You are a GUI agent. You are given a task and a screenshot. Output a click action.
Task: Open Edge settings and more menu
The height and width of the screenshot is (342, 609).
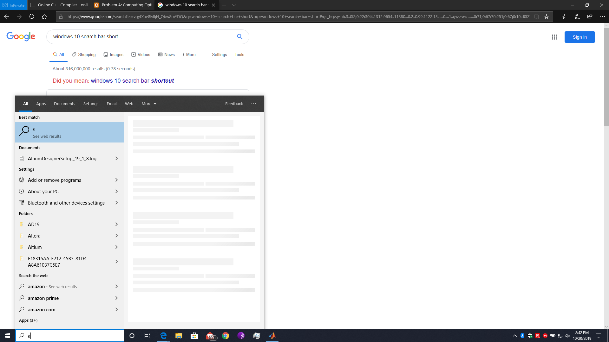click(602, 16)
